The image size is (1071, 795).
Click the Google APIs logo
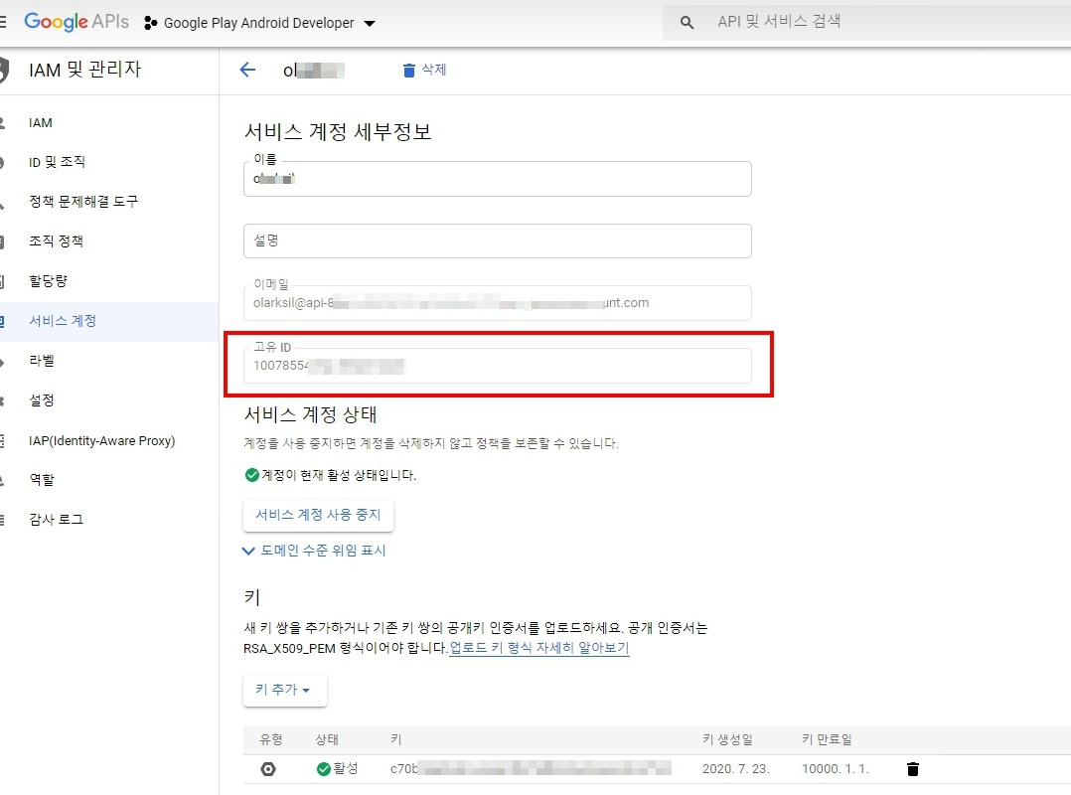[76, 22]
